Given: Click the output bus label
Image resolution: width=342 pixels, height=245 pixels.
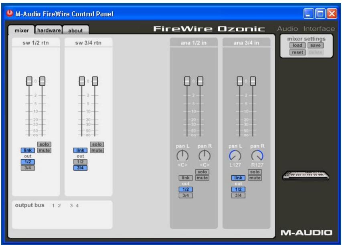Looking at the screenshot, I should point(30,205).
